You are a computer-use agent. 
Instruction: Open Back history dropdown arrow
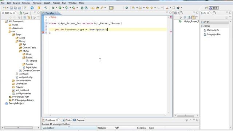pos(155,8)
